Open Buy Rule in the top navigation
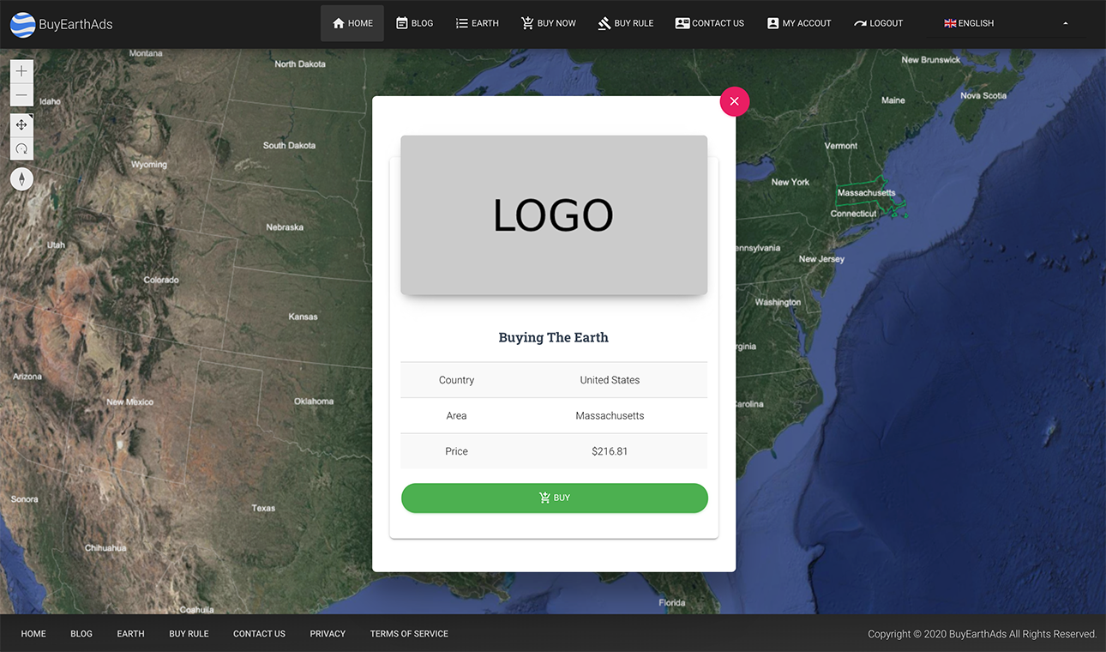1106x652 pixels. click(626, 23)
